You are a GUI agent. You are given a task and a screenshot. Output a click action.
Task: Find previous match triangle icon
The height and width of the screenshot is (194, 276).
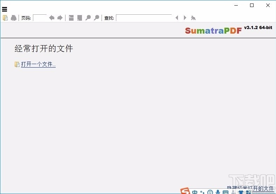coord(177,18)
